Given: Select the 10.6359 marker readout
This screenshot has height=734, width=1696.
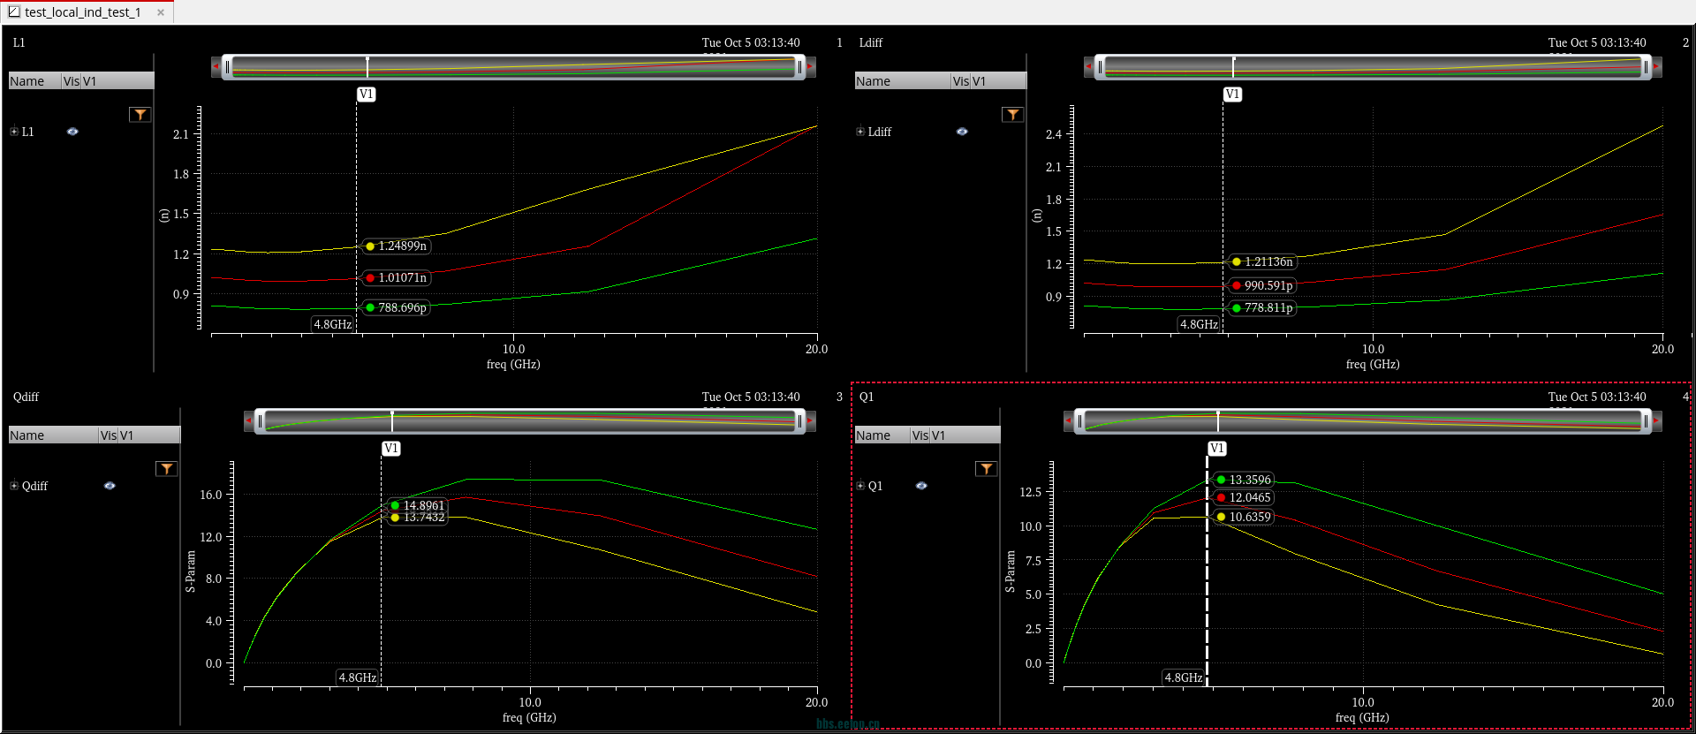Looking at the screenshot, I should (1243, 518).
